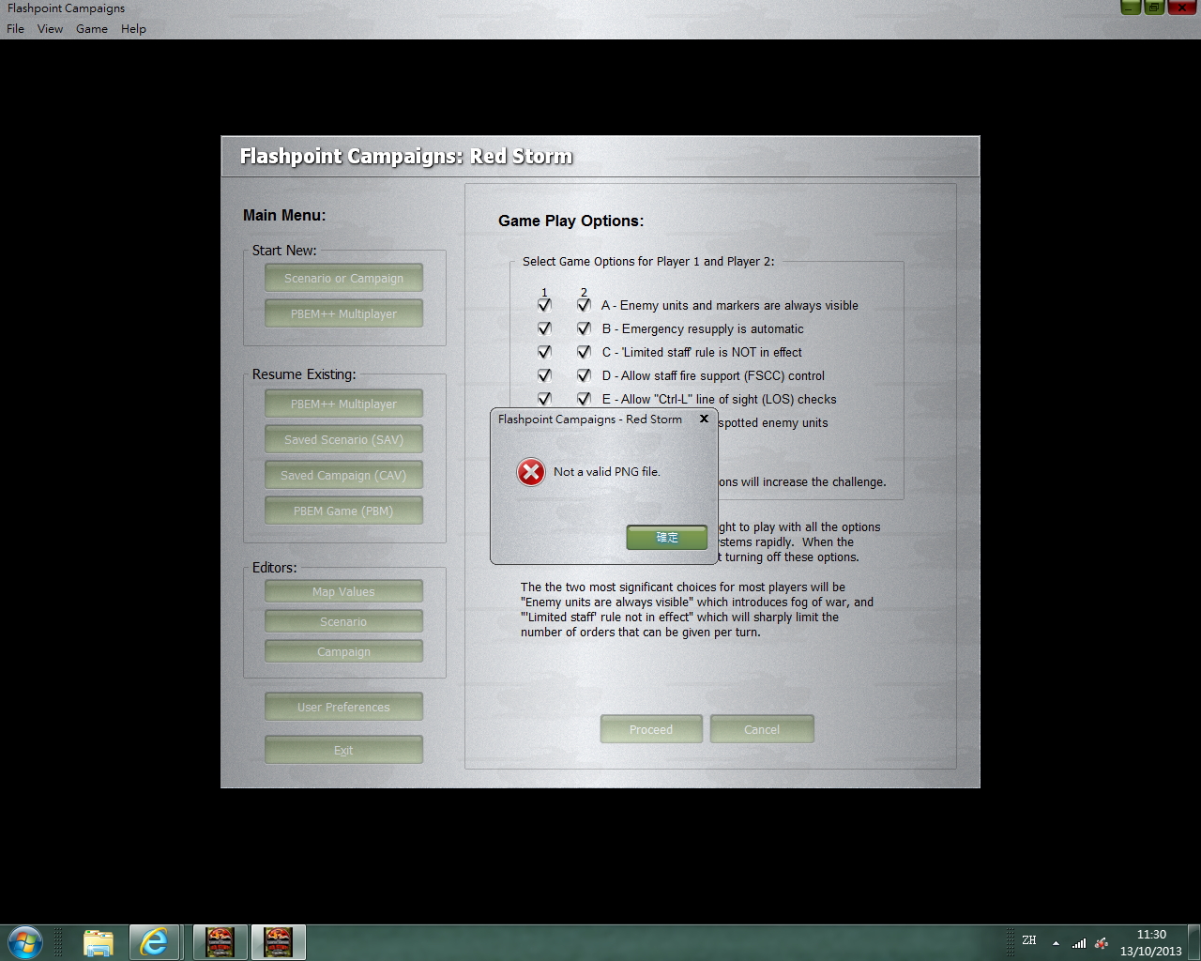Open the File menu
The height and width of the screenshot is (961, 1201).
tap(15, 29)
